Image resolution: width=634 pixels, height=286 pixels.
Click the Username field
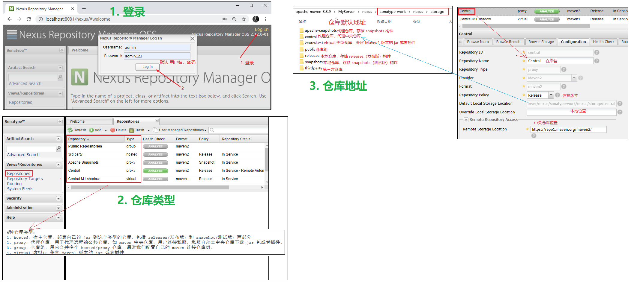(157, 47)
